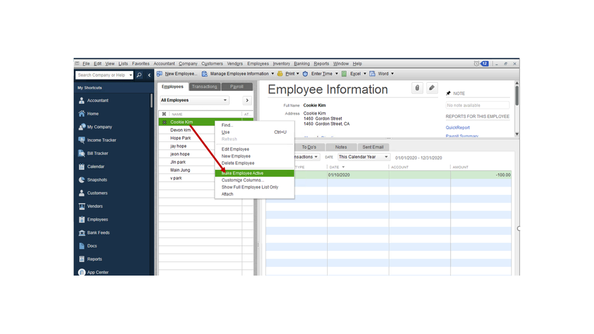Screen dimensions: 594x334
Task: Go to the Home shortcut
Action: [x=92, y=114]
